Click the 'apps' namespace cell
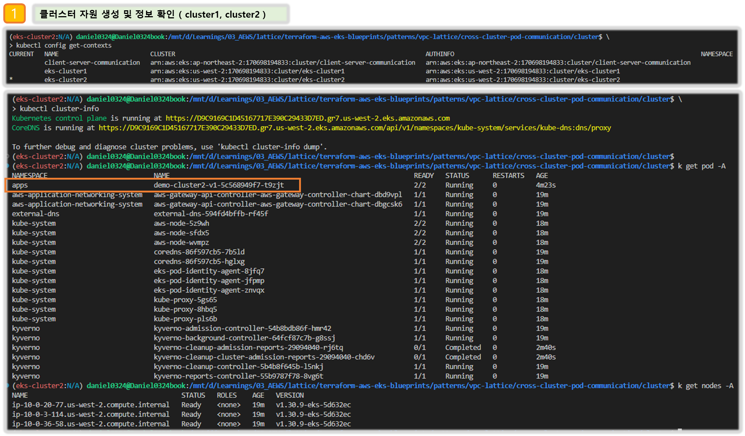This screenshot has height=436, width=745. 20,185
